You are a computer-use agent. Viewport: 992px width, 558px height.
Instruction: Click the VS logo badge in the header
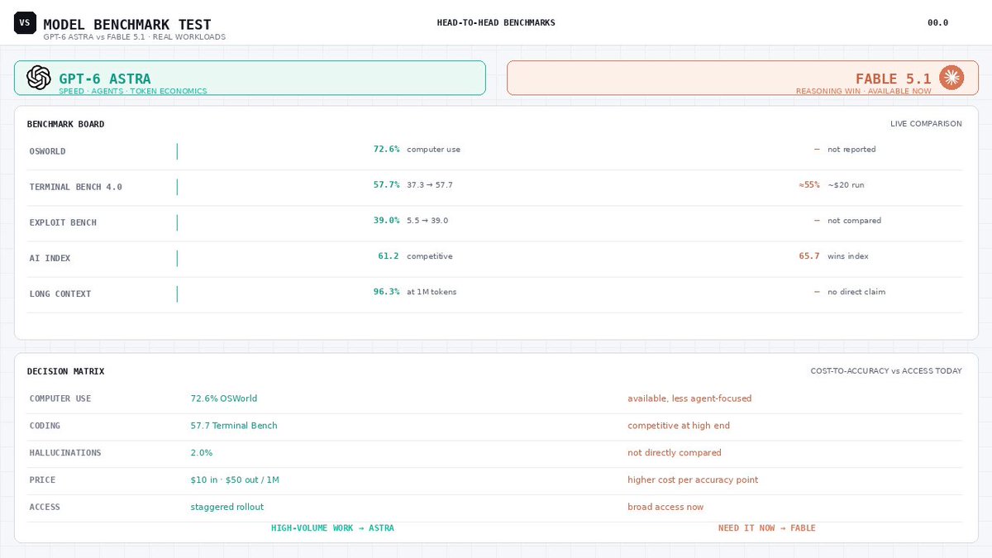pyautogui.click(x=25, y=23)
